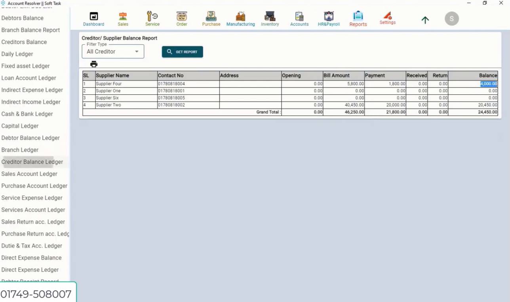Open the Inventory module

click(x=270, y=18)
